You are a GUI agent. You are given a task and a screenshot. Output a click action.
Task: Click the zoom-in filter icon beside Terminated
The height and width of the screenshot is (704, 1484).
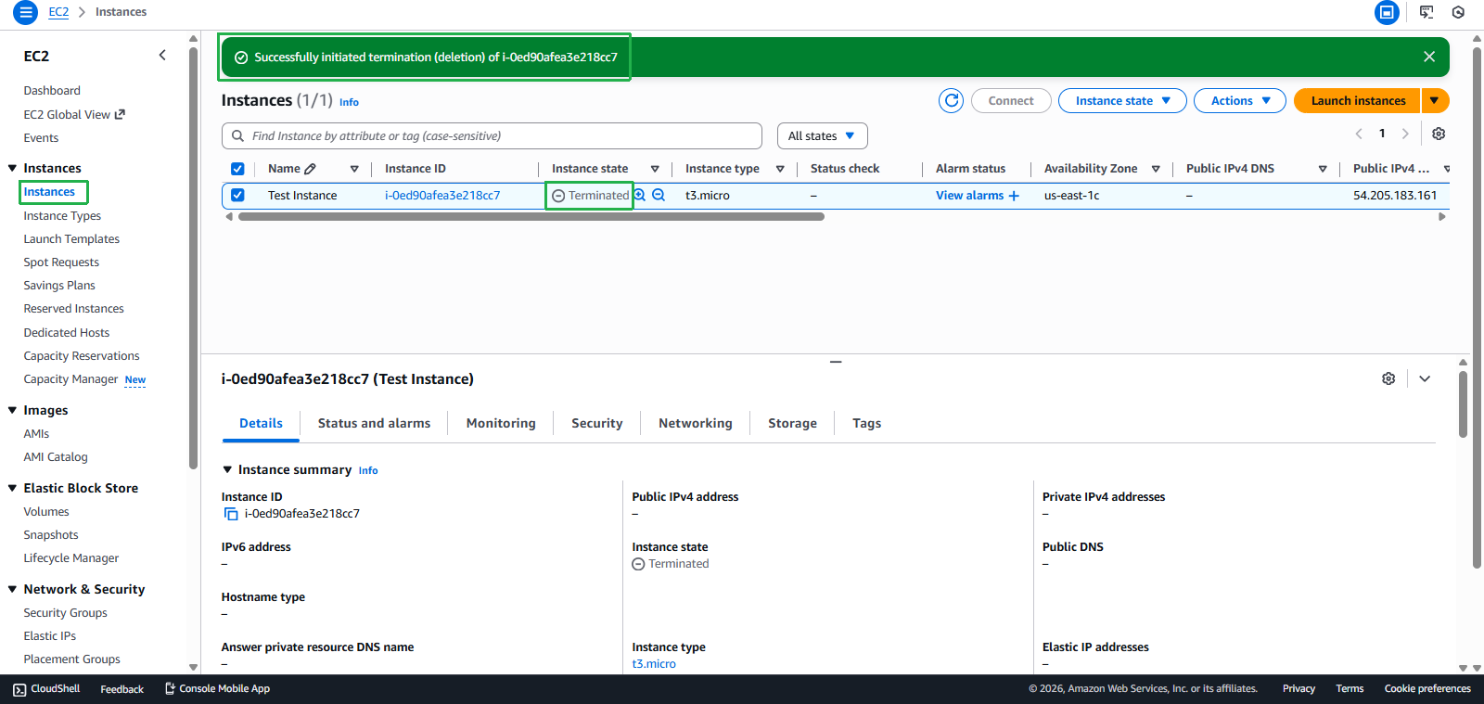(x=640, y=195)
